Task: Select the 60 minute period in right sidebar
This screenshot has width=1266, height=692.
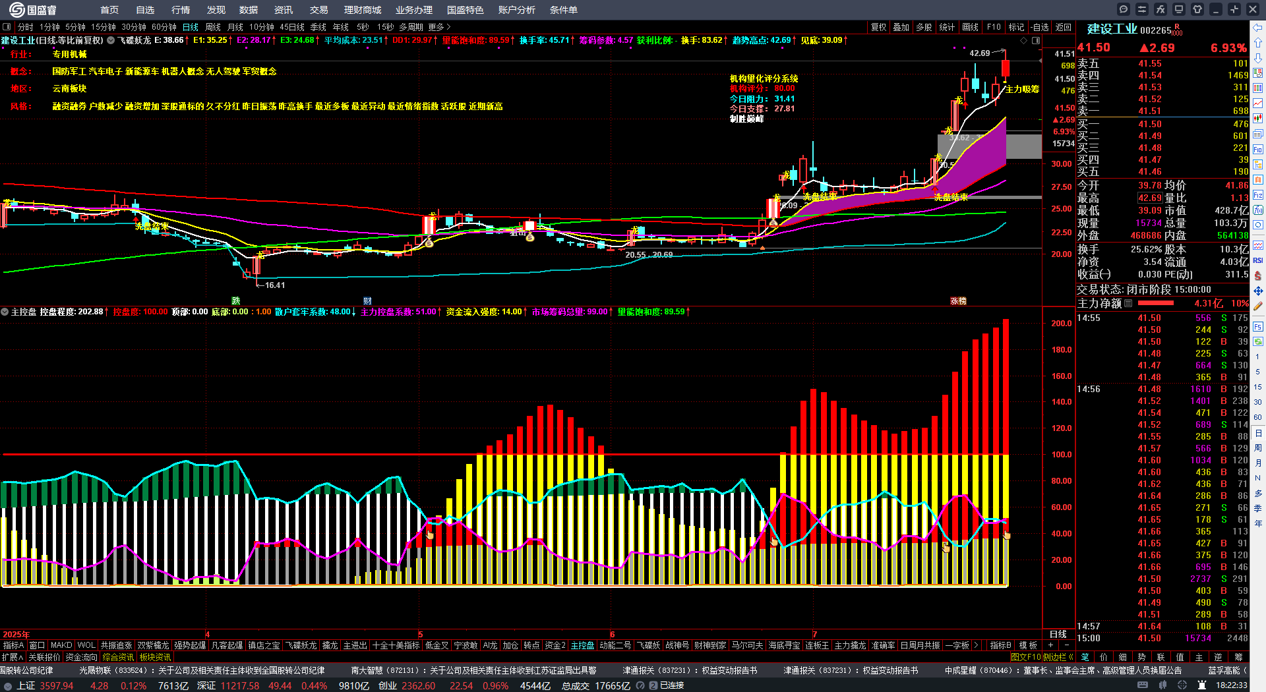Action: 1258,417
